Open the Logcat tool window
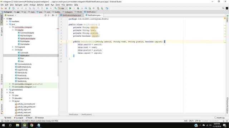Image resolution: width=229 pixels, height=128 pixels. click(19, 118)
